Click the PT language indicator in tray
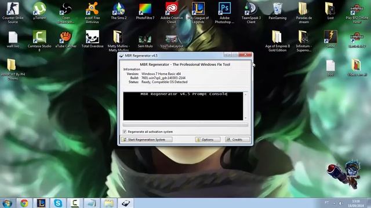Image resolution: width=371 pixels, height=208 pixels. [327, 202]
